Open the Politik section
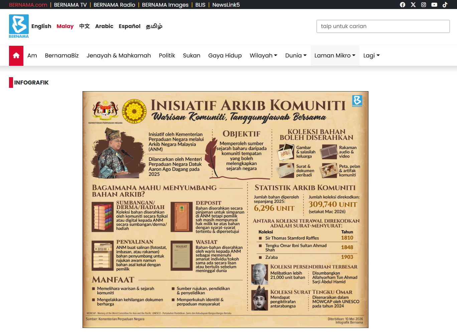The height and width of the screenshot is (335, 457). coord(167,56)
